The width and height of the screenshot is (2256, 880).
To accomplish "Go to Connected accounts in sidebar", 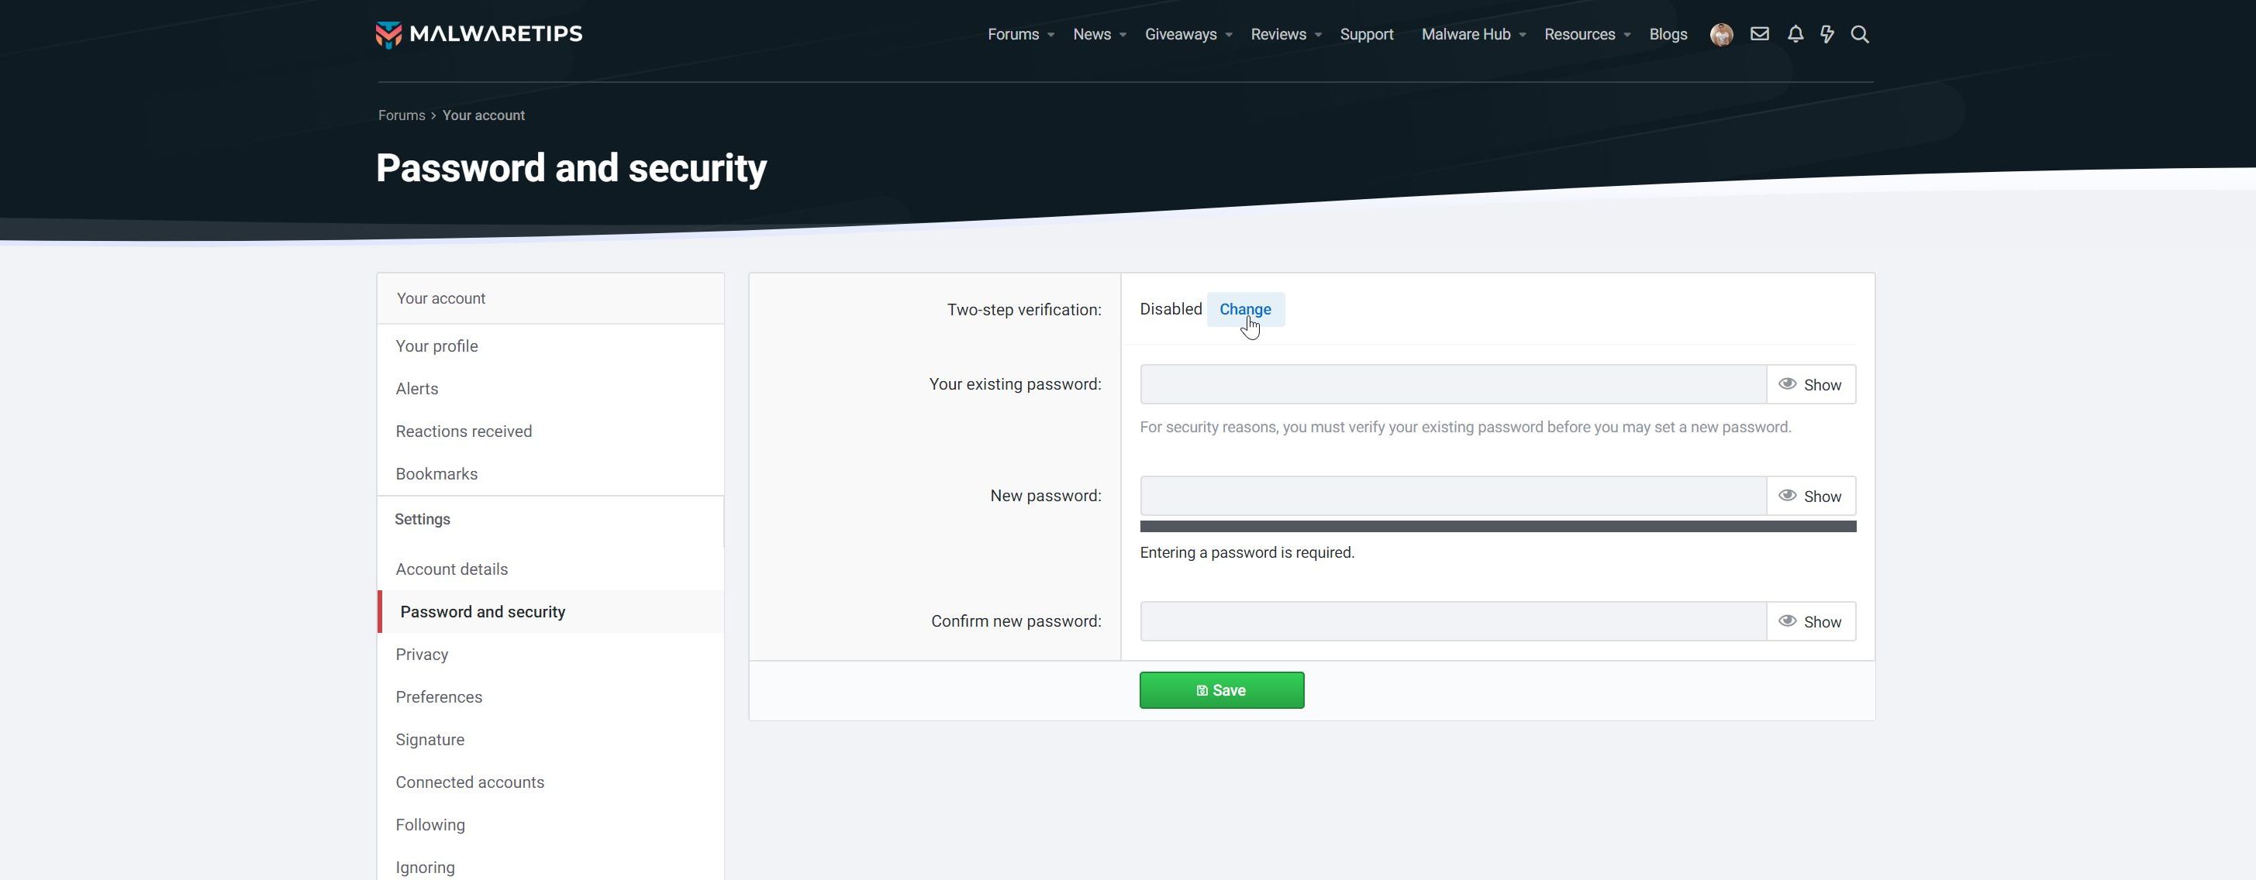I will 469,782.
